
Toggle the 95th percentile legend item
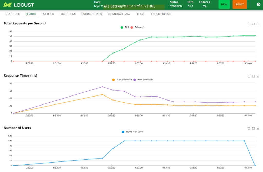[x=143, y=80]
